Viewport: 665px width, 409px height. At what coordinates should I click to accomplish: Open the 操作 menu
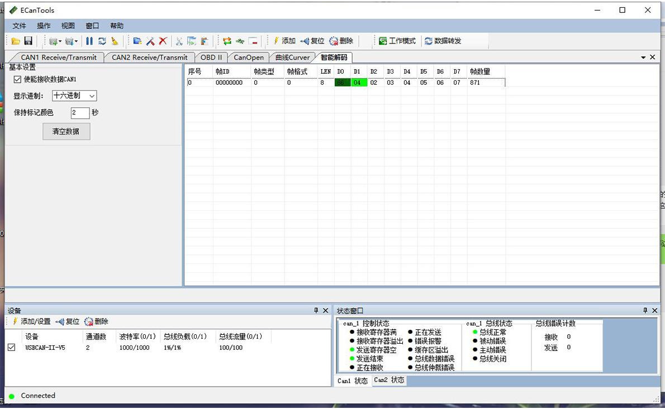(x=44, y=26)
